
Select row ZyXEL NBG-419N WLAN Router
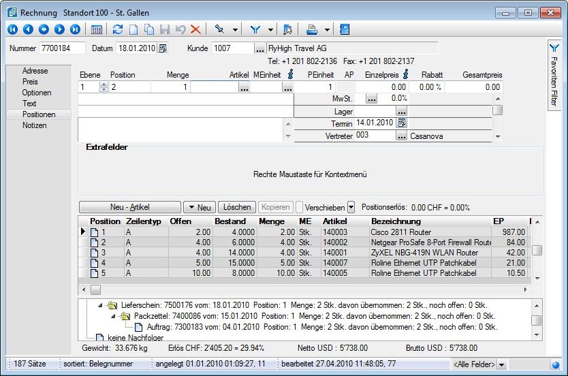[304, 253]
